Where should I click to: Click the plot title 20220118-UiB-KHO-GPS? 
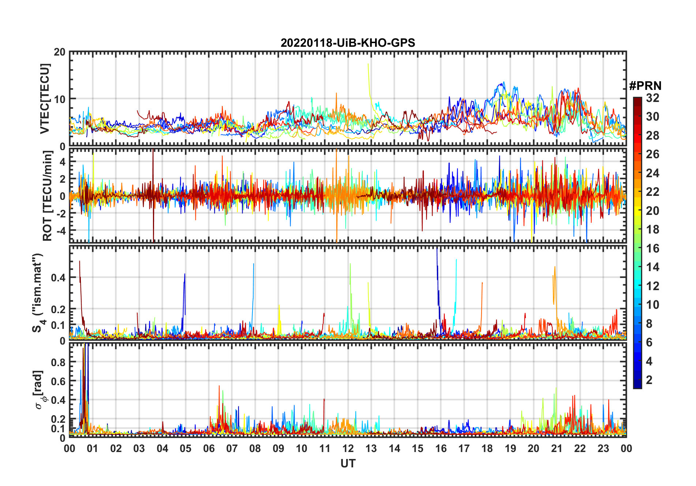click(x=348, y=43)
